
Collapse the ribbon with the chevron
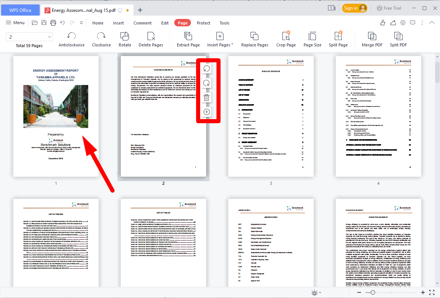(432, 23)
